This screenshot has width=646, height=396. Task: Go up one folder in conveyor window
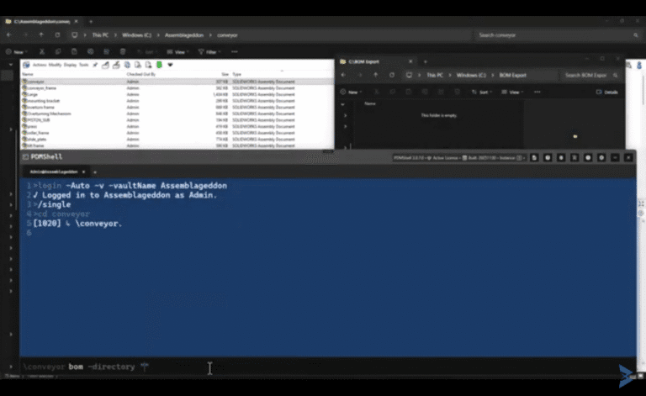point(41,35)
